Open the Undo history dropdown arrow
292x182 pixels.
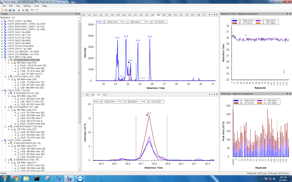(34, 10)
